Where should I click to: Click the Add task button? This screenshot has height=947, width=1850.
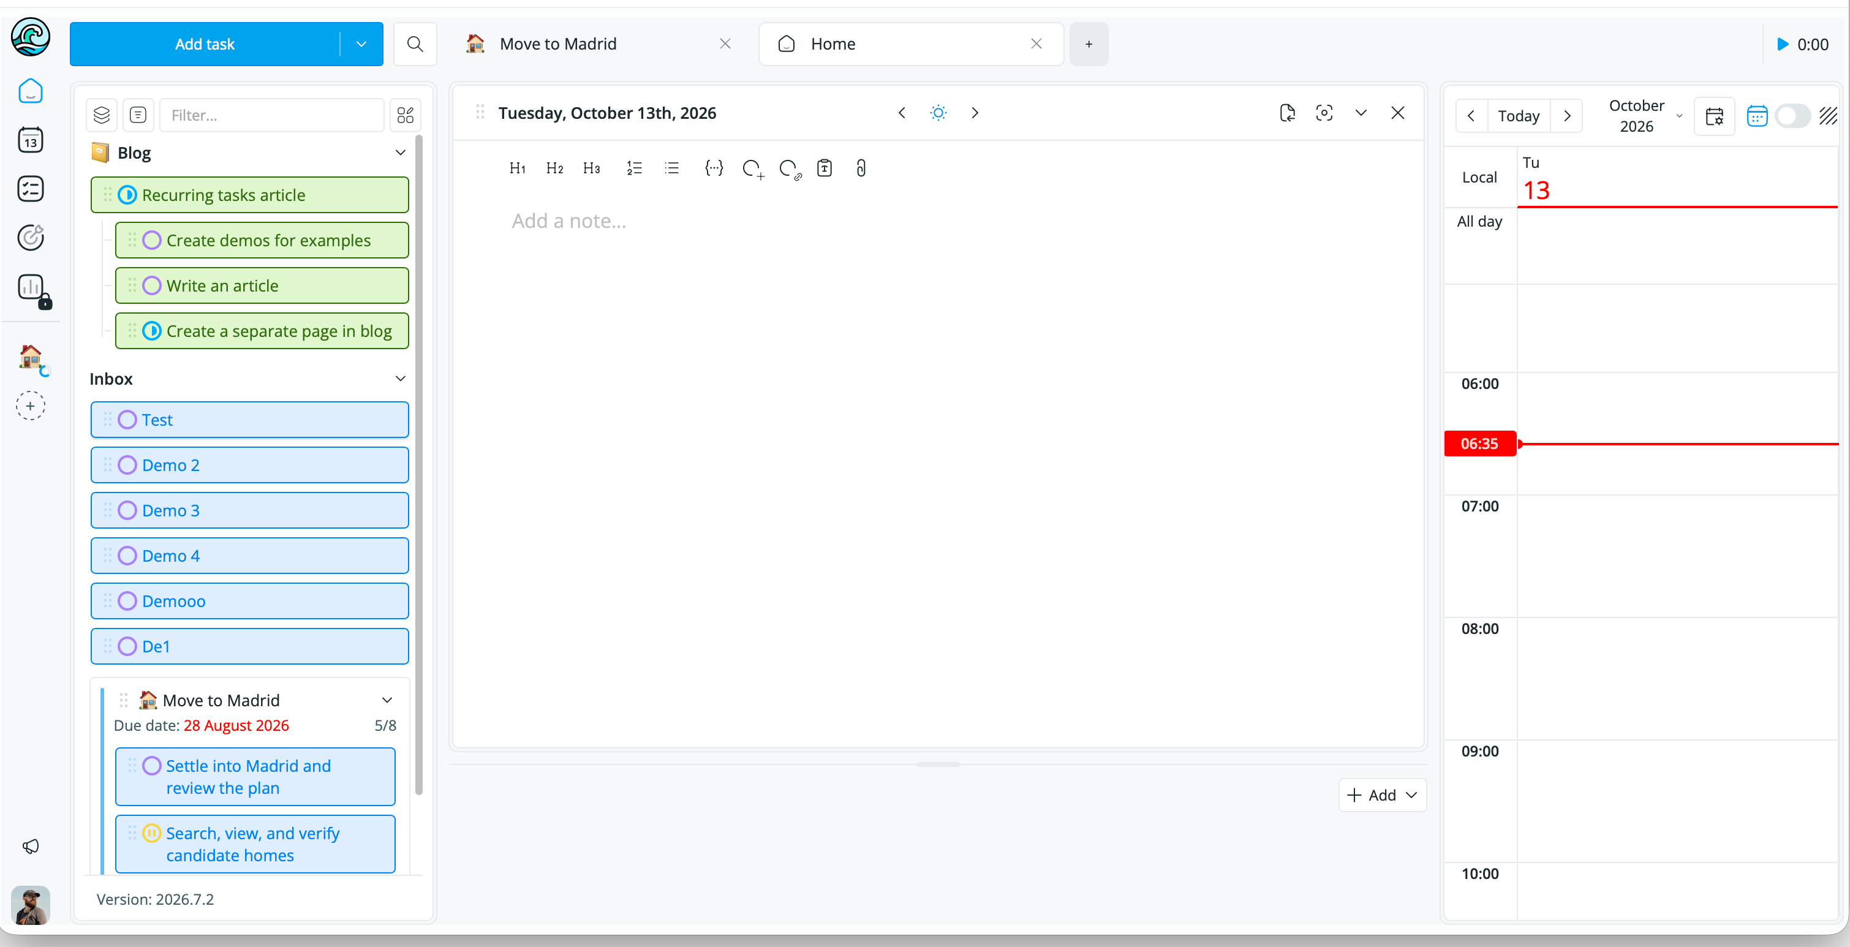point(205,43)
